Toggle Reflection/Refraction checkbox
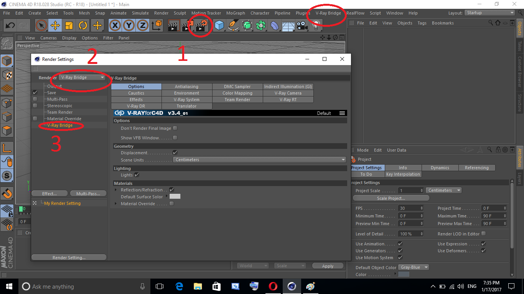 click(172, 190)
